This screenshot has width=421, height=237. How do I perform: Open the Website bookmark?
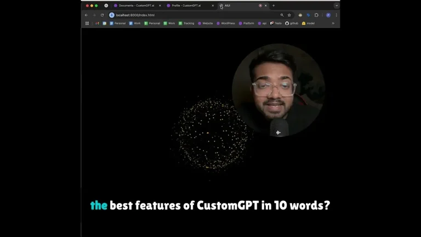pos(205,24)
